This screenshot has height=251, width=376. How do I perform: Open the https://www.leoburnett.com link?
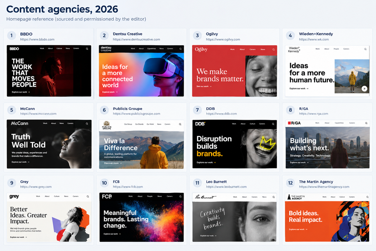pyautogui.click(x=226, y=187)
